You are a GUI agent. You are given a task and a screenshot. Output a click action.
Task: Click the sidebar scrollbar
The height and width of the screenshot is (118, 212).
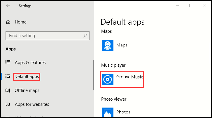pos(93,75)
